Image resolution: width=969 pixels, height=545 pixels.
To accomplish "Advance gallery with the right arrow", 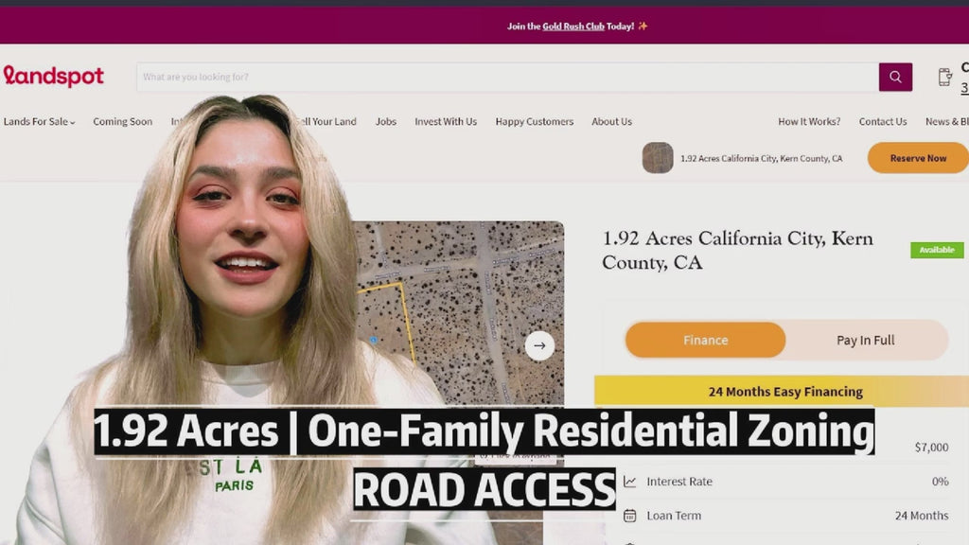I will click(539, 345).
